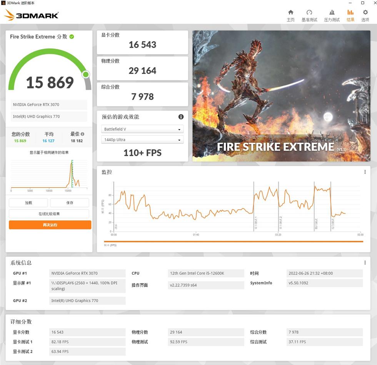Click the 加载 load button
Screen dimensions: 377x365
point(28,203)
